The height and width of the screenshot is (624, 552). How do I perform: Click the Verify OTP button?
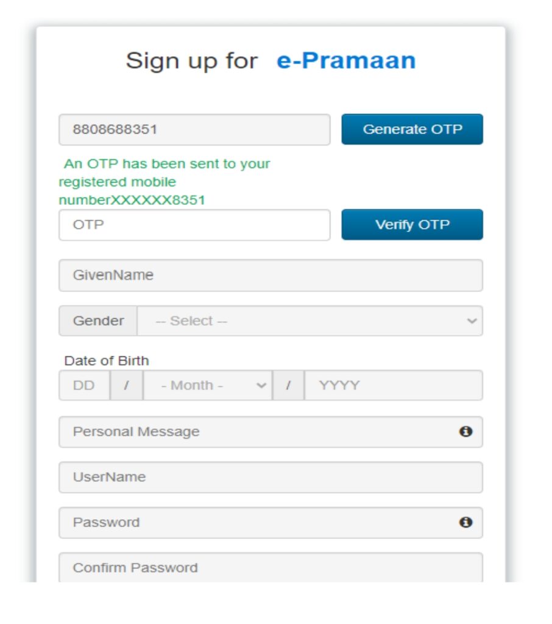tap(412, 224)
